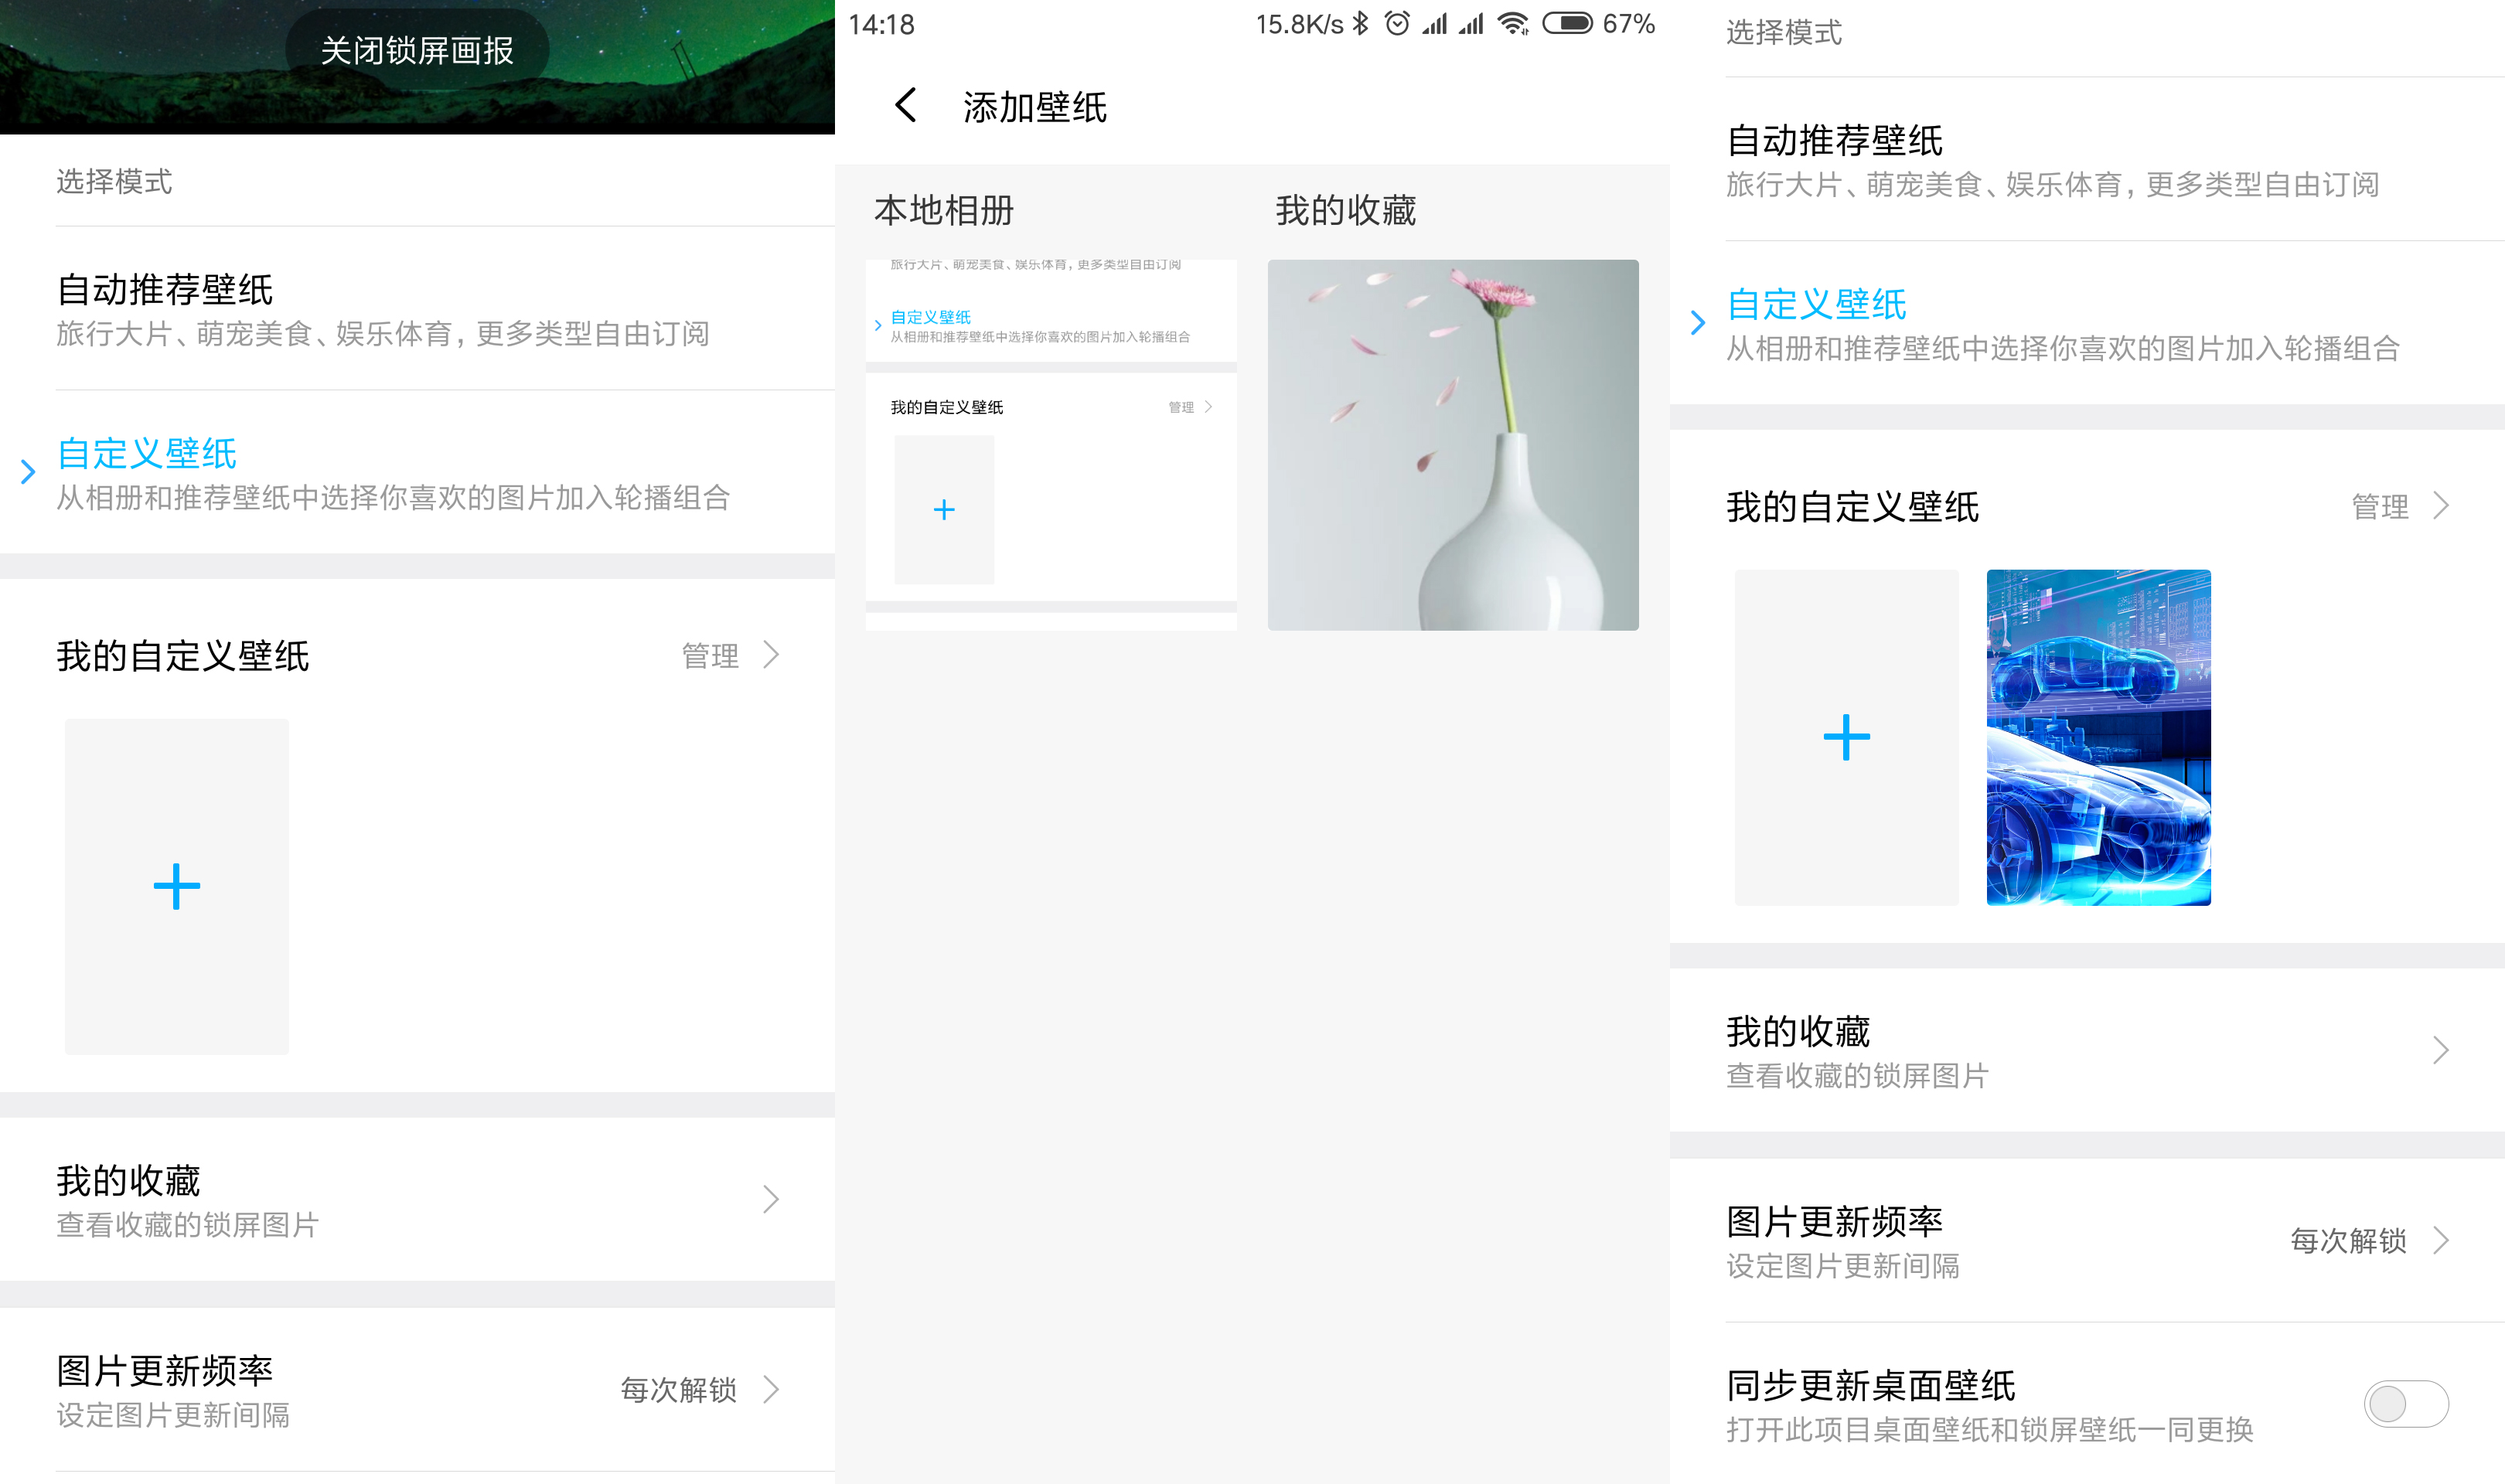
Task: Tap the alarm clock icon in the status bar
Action: pos(1396,24)
